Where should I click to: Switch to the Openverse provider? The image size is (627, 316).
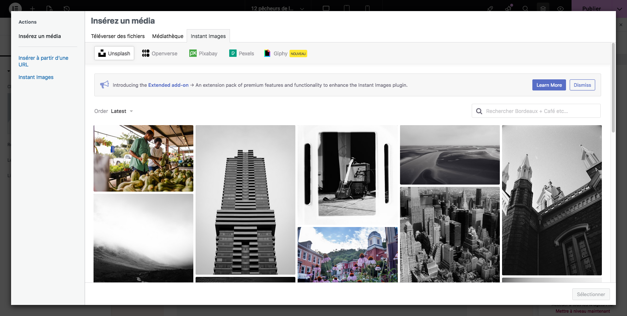[160, 54]
